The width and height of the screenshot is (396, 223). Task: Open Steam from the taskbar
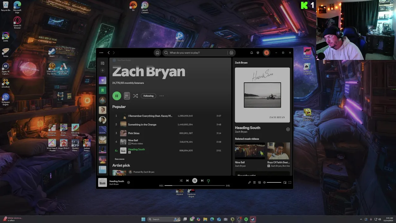253,219
